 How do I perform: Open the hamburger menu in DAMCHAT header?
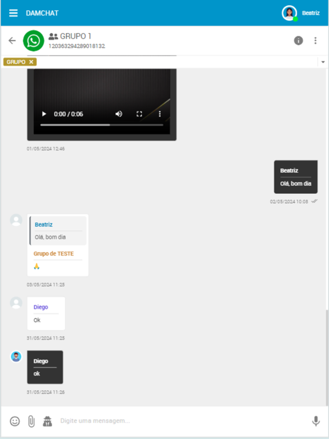tap(14, 13)
